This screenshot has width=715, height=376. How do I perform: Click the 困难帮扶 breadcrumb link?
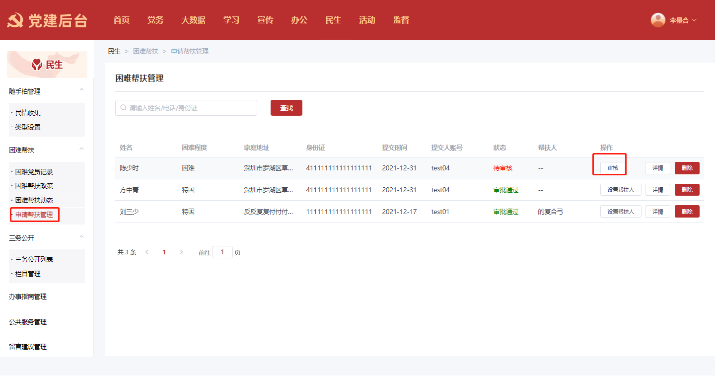click(145, 52)
